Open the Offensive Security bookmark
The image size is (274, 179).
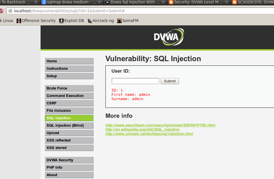pyautogui.click(x=36, y=20)
